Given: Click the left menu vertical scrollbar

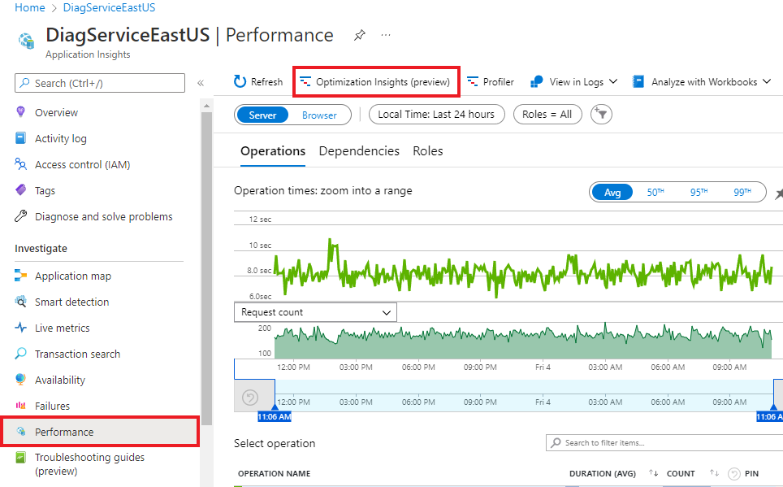Looking at the screenshot, I should (x=206, y=268).
